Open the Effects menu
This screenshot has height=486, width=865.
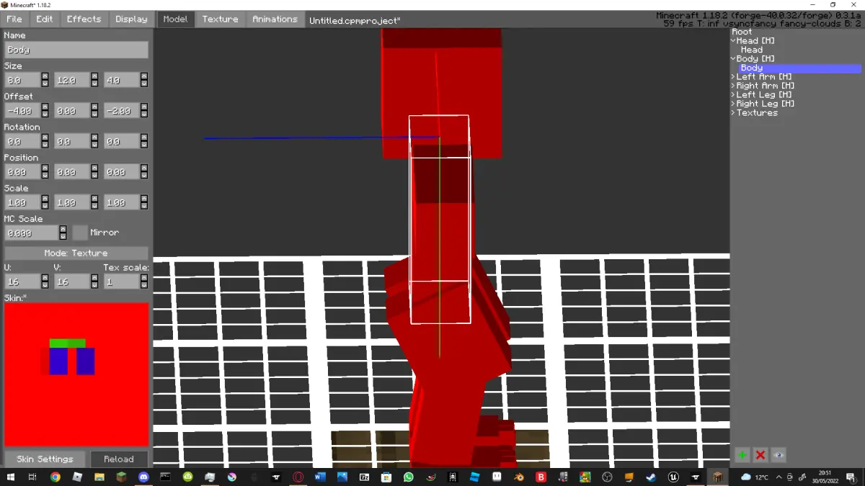coord(84,19)
